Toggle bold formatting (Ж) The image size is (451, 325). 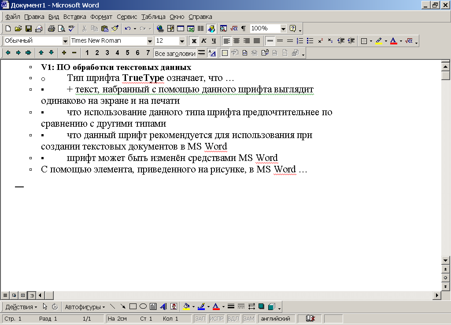tap(194, 41)
